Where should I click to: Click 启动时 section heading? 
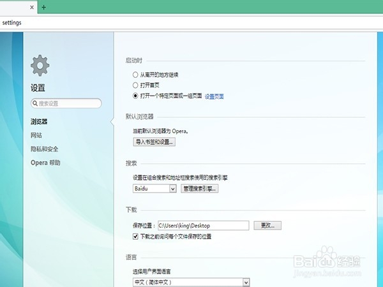pos(134,61)
